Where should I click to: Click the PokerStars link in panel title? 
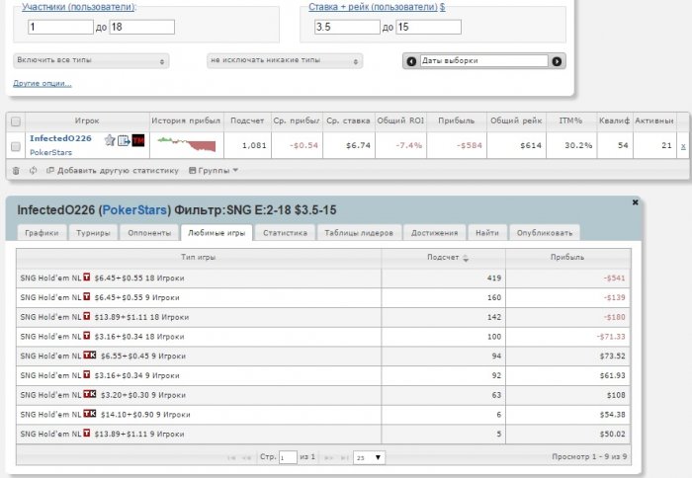(x=134, y=210)
